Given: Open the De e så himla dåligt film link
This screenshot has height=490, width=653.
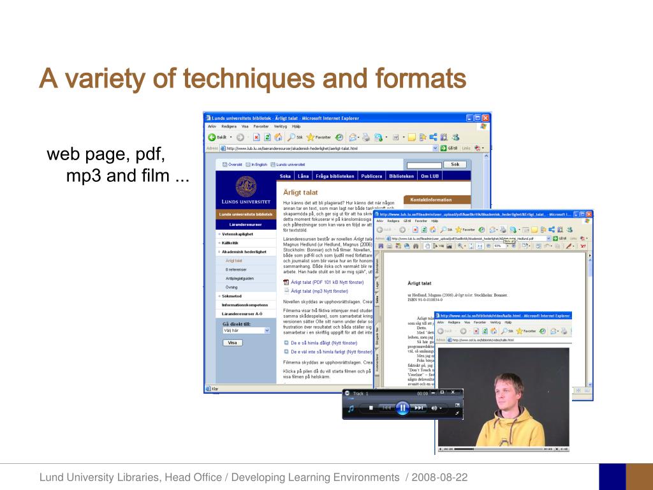Looking at the screenshot, I should pos(323,343).
